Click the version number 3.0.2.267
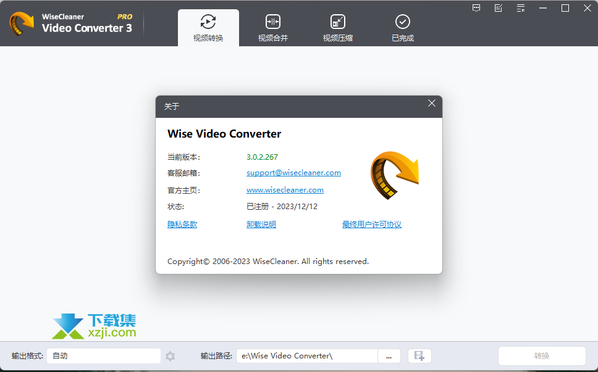The image size is (598, 372). 263,157
